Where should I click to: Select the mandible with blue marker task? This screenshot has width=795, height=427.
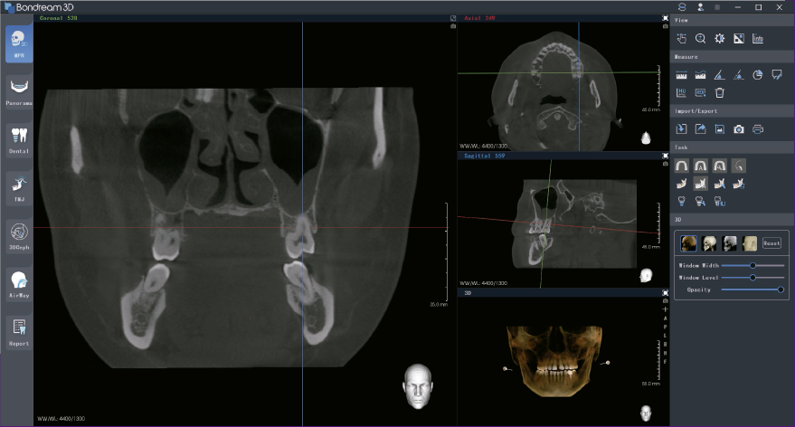coord(719,184)
